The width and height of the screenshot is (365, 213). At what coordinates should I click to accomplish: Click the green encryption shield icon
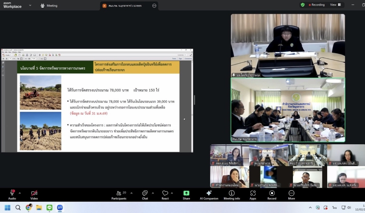pos(302,5)
